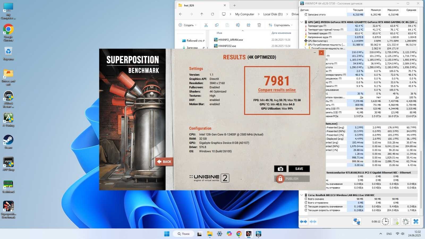Click the delete trash icon in Explorer

(259, 25)
